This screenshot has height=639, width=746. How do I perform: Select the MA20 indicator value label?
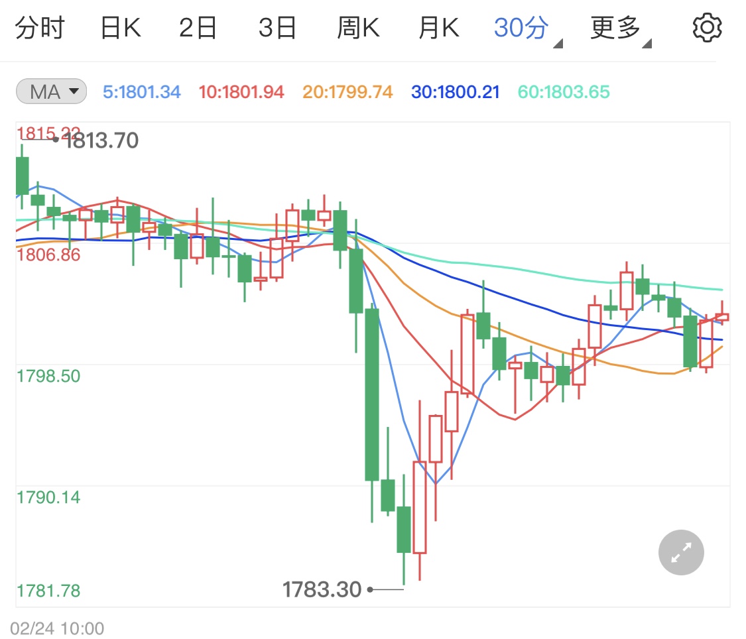(x=347, y=93)
